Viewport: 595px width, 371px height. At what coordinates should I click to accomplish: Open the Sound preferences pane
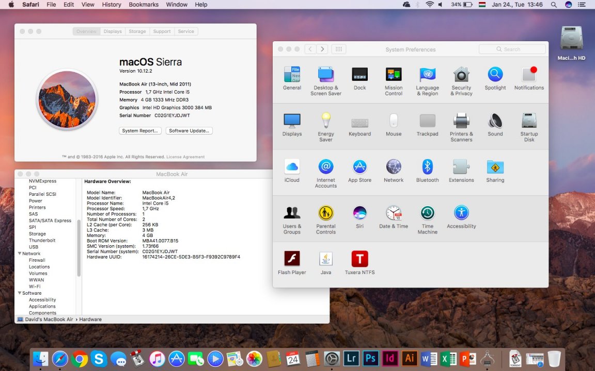495,125
